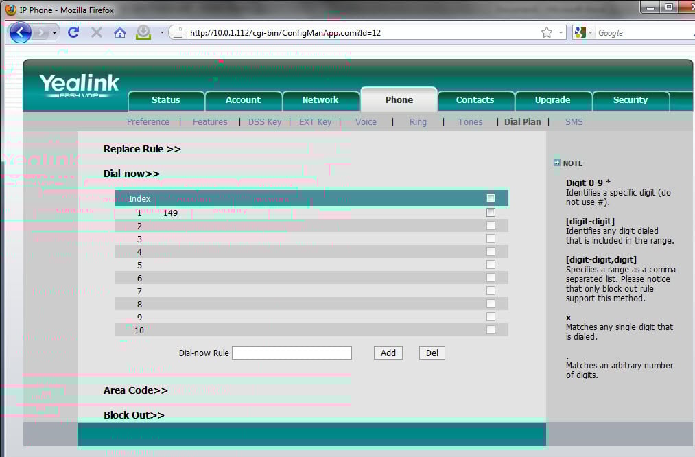Click the Yealink logo
695x457 pixels.
tap(79, 86)
